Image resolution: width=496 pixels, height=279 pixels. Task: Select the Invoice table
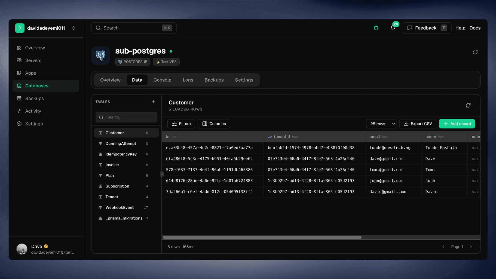[126, 165]
